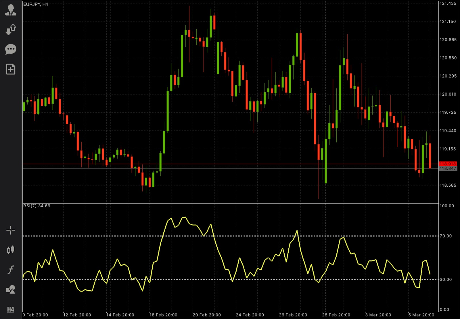Screen dimensions: 460x319
Task: Open the candlestick chart settings icon
Action: tap(11, 250)
